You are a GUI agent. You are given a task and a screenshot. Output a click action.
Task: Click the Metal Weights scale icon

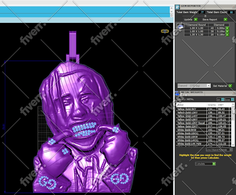[x=178, y=93]
